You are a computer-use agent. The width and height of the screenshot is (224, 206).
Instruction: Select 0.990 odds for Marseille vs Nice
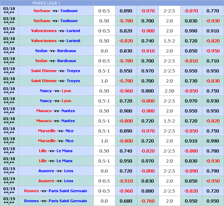pos(213,141)
